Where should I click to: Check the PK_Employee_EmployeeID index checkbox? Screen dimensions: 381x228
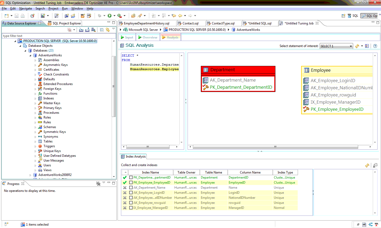(131, 183)
